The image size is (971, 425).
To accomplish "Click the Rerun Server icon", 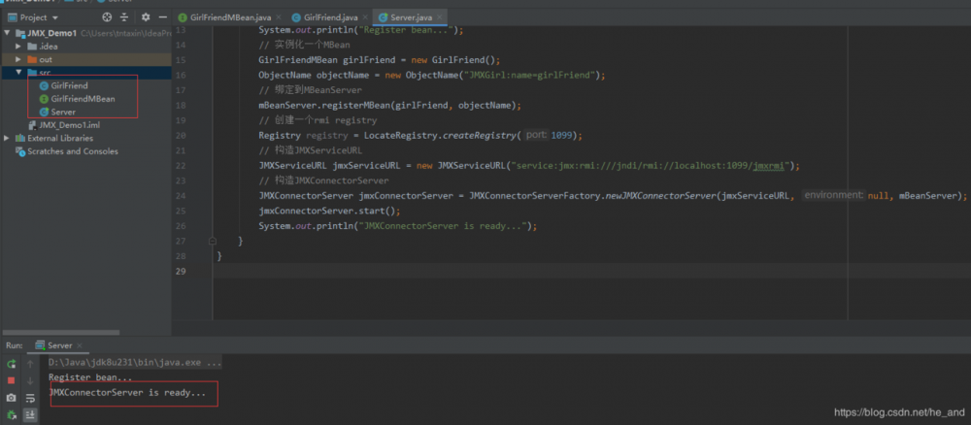I will [x=11, y=364].
